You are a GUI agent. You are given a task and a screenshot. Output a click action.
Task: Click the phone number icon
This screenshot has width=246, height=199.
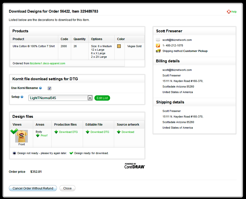coord(158,45)
